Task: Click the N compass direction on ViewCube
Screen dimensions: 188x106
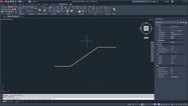Action: 146,23
